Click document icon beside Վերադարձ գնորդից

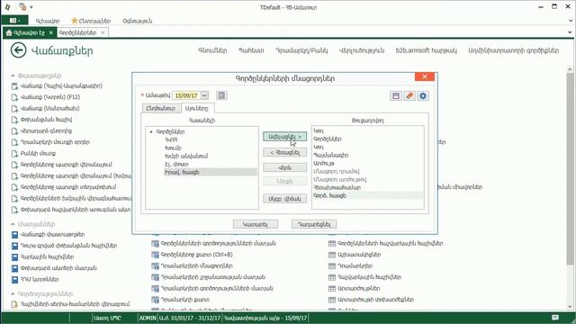click(x=14, y=131)
